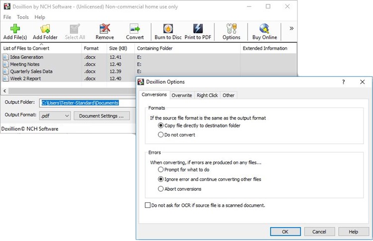Click the .docx format of Idea Generation
The image size is (373, 241).
pos(90,57)
